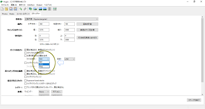
Task: Click the 画角を計算 button
Action: tap(87, 24)
